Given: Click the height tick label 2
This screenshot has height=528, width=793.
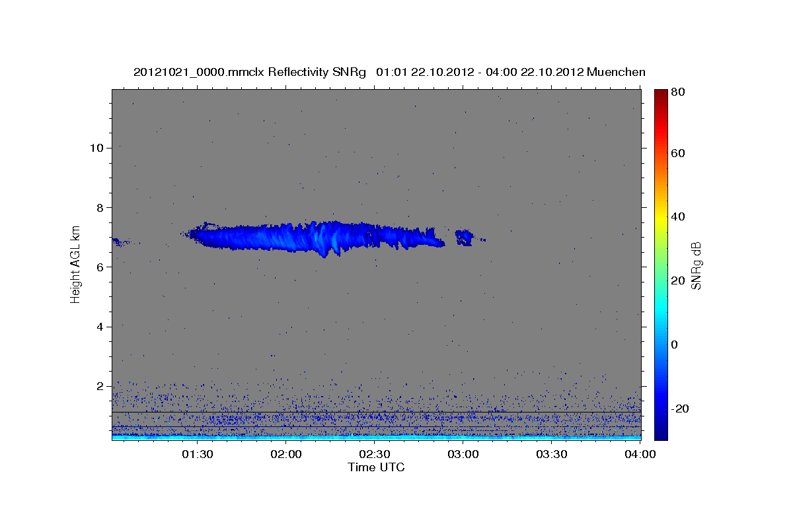Looking at the screenshot, I should [99, 386].
